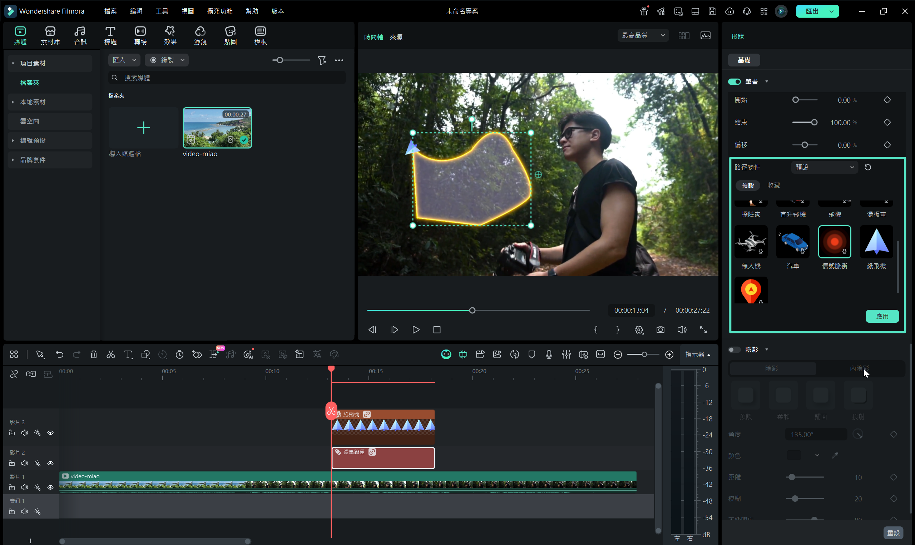Toggle the 筆畫 stroke switch off
Screen dimensions: 915x545
pyautogui.click(x=735, y=81)
